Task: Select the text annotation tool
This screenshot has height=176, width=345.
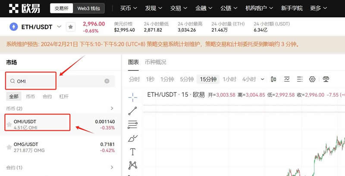Action: pos(132,152)
